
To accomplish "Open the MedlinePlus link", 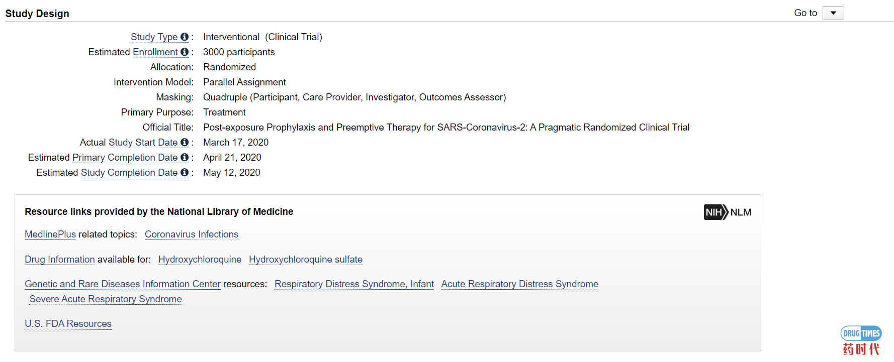I will [50, 234].
